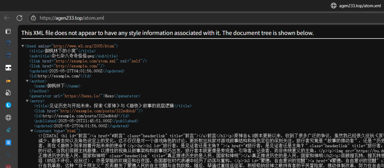Switch to the blue square 奇 icon tab
The width and height of the screenshot is (384, 168).
pyautogui.click(x=8, y=142)
